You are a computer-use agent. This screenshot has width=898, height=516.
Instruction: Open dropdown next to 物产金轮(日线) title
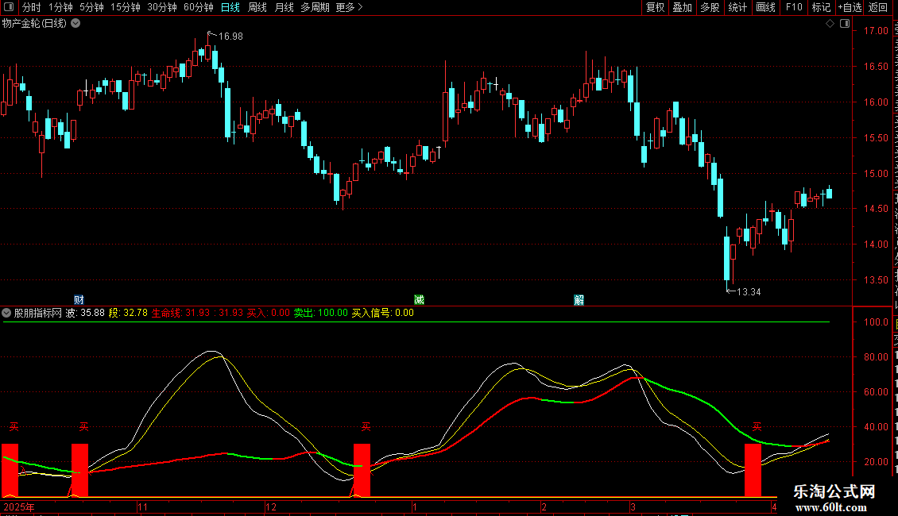75,24
